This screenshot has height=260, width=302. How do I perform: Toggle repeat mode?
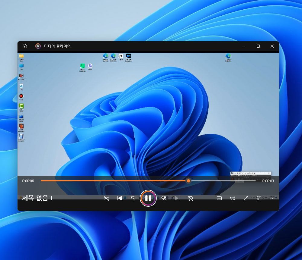190,198
